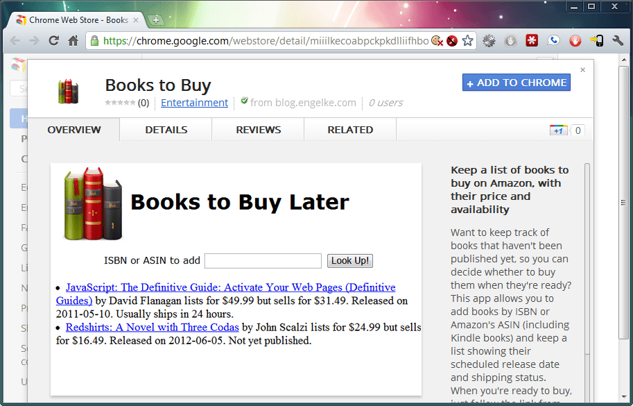
Task: Click the blocked content indicator in the omnibox
Action: point(452,41)
